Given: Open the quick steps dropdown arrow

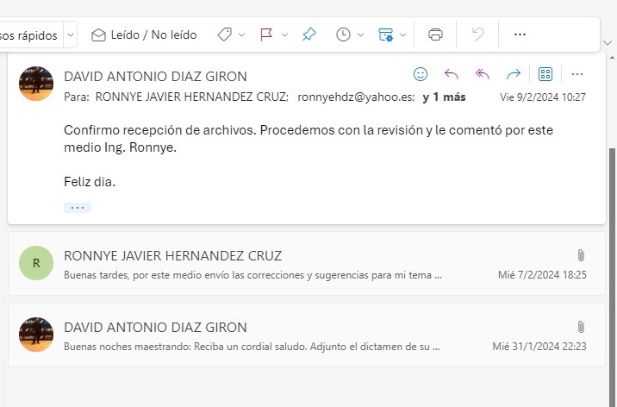Looking at the screenshot, I should (70, 35).
